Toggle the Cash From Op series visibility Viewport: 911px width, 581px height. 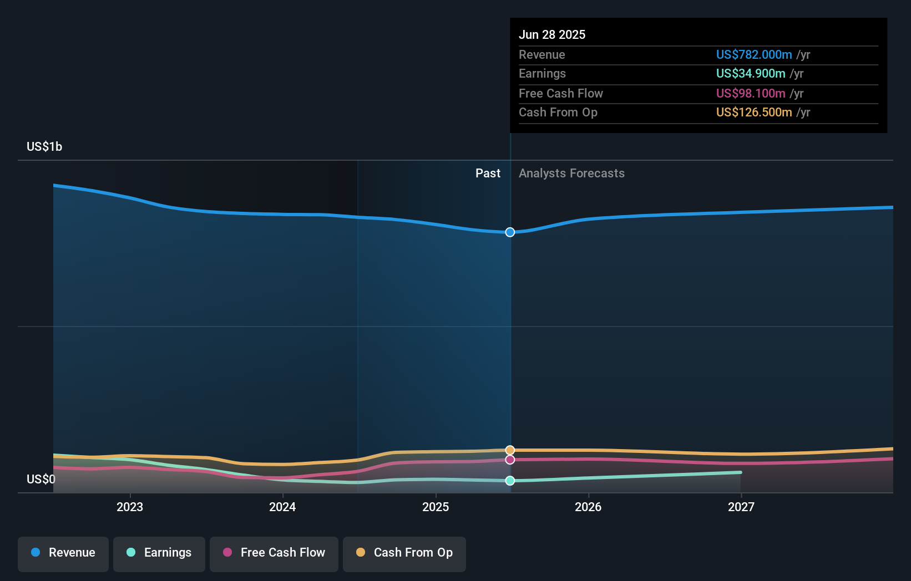(x=404, y=553)
